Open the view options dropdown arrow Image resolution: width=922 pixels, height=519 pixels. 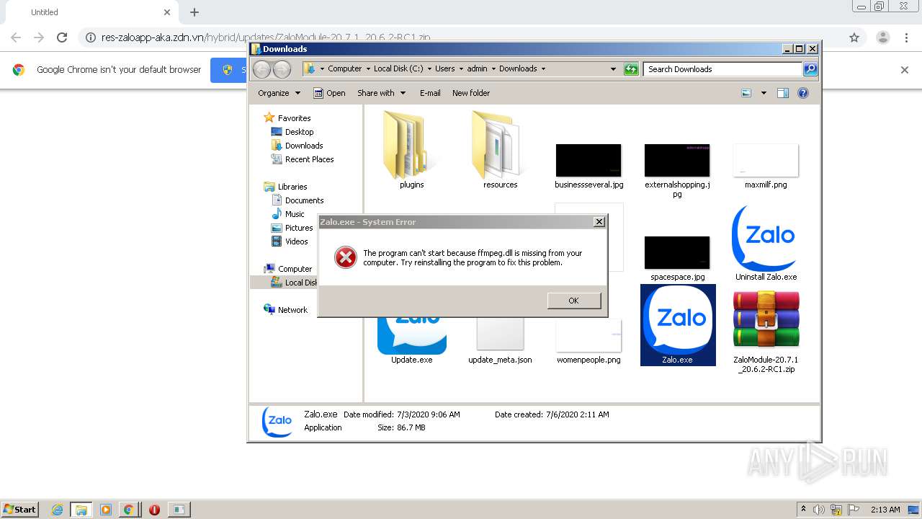tap(764, 93)
